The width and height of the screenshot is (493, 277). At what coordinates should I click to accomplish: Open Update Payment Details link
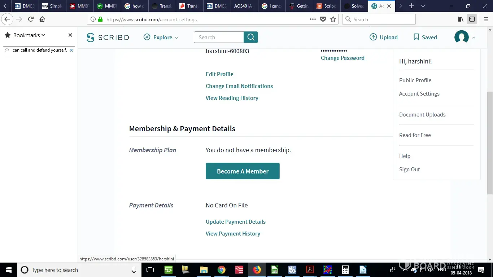[x=235, y=222]
